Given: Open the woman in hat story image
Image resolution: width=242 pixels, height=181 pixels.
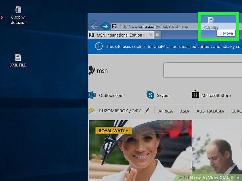Looking at the screenshot, I should point(140,151).
